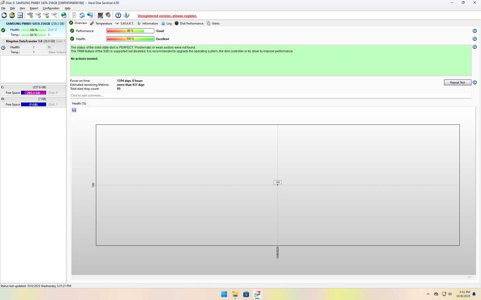481x300 pixels.
Task: Click the 'Click to add comment' field
Action: coord(270,96)
